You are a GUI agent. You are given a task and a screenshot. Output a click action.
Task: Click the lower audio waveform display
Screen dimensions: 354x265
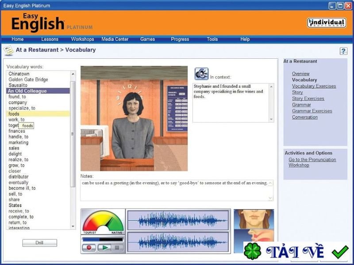point(178,242)
